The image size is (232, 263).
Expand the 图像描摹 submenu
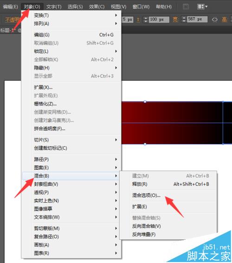point(71,209)
